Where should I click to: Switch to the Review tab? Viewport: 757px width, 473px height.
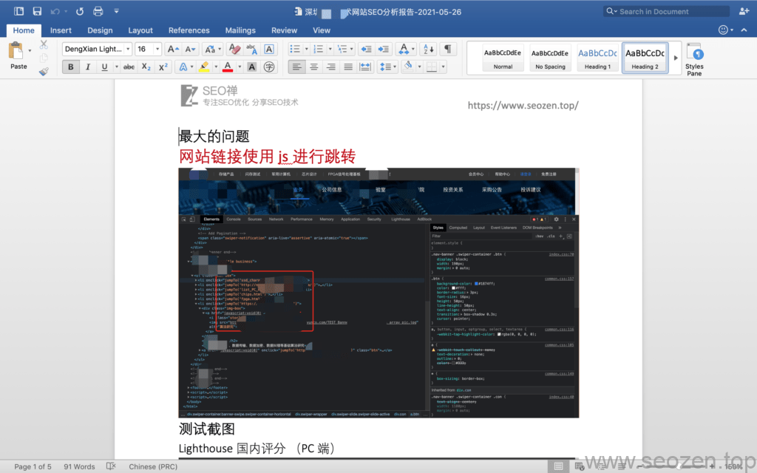(x=284, y=30)
